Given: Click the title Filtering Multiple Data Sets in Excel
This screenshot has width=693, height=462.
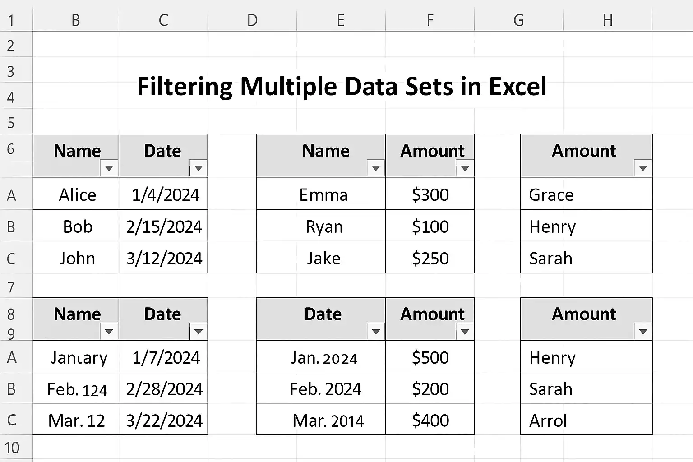Looking at the screenshot, I should pyautogui.click(x=342, y=87).
